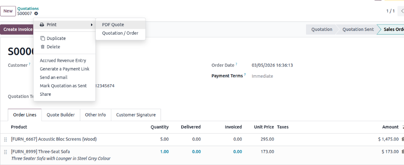Expand the Print submenu arrow

[x=92, y=25]
